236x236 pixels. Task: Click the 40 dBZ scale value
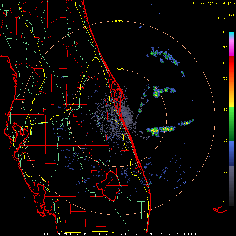[225, 94]
